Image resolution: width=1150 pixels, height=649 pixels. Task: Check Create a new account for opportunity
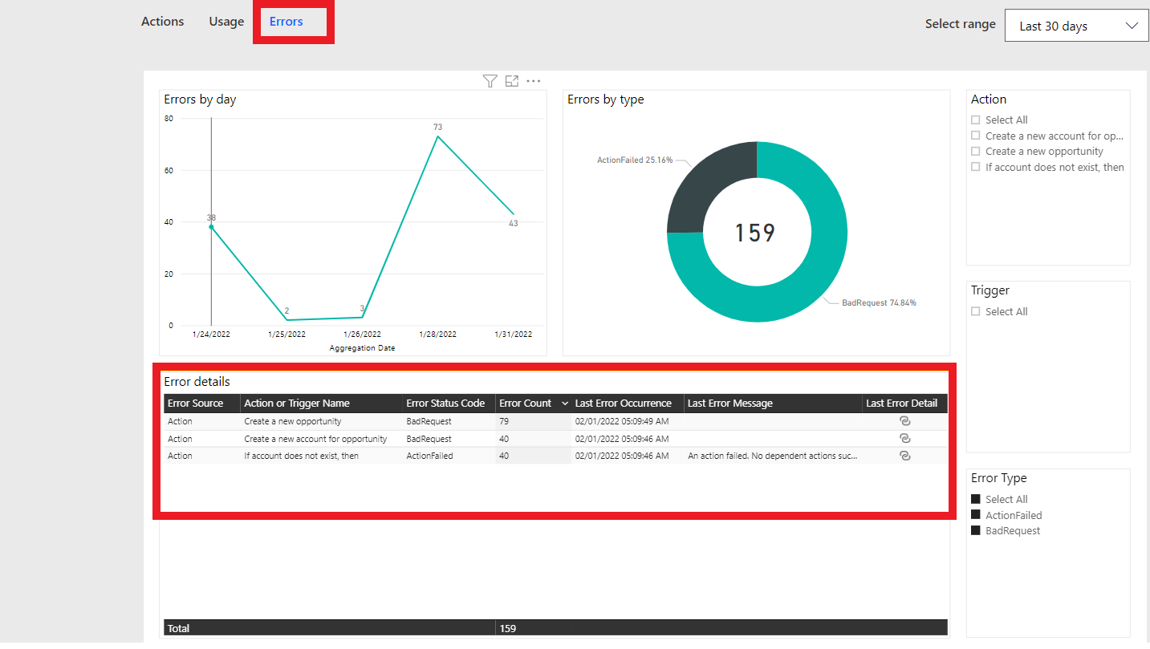[976, 135]
